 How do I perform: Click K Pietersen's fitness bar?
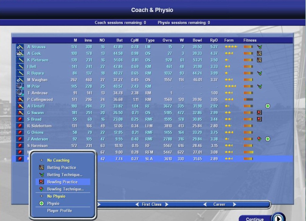(248, 60)
